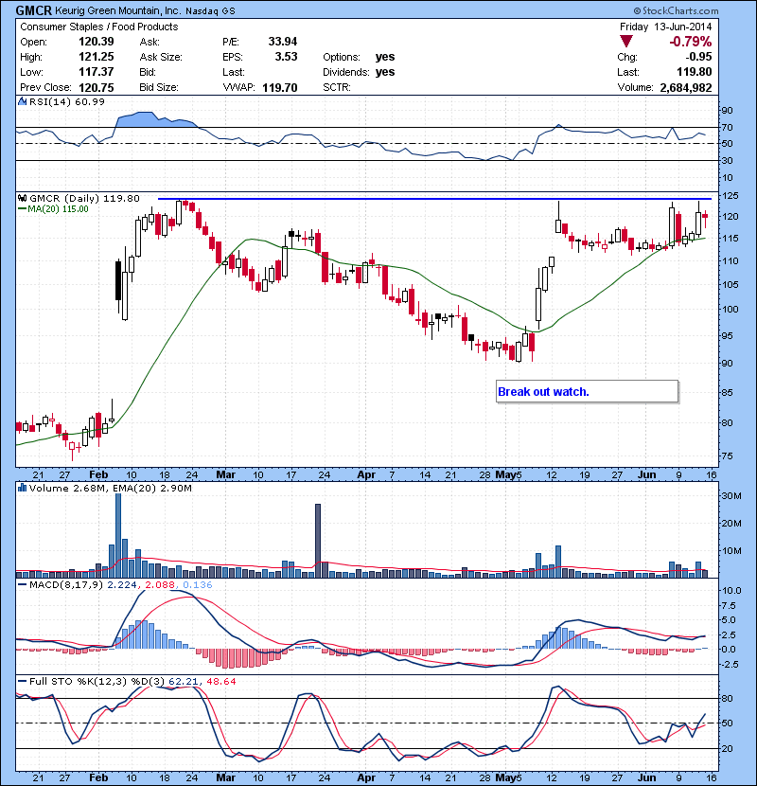
Task: Click the StockCharts.com copyright text
Action: (x=676, y=10)
